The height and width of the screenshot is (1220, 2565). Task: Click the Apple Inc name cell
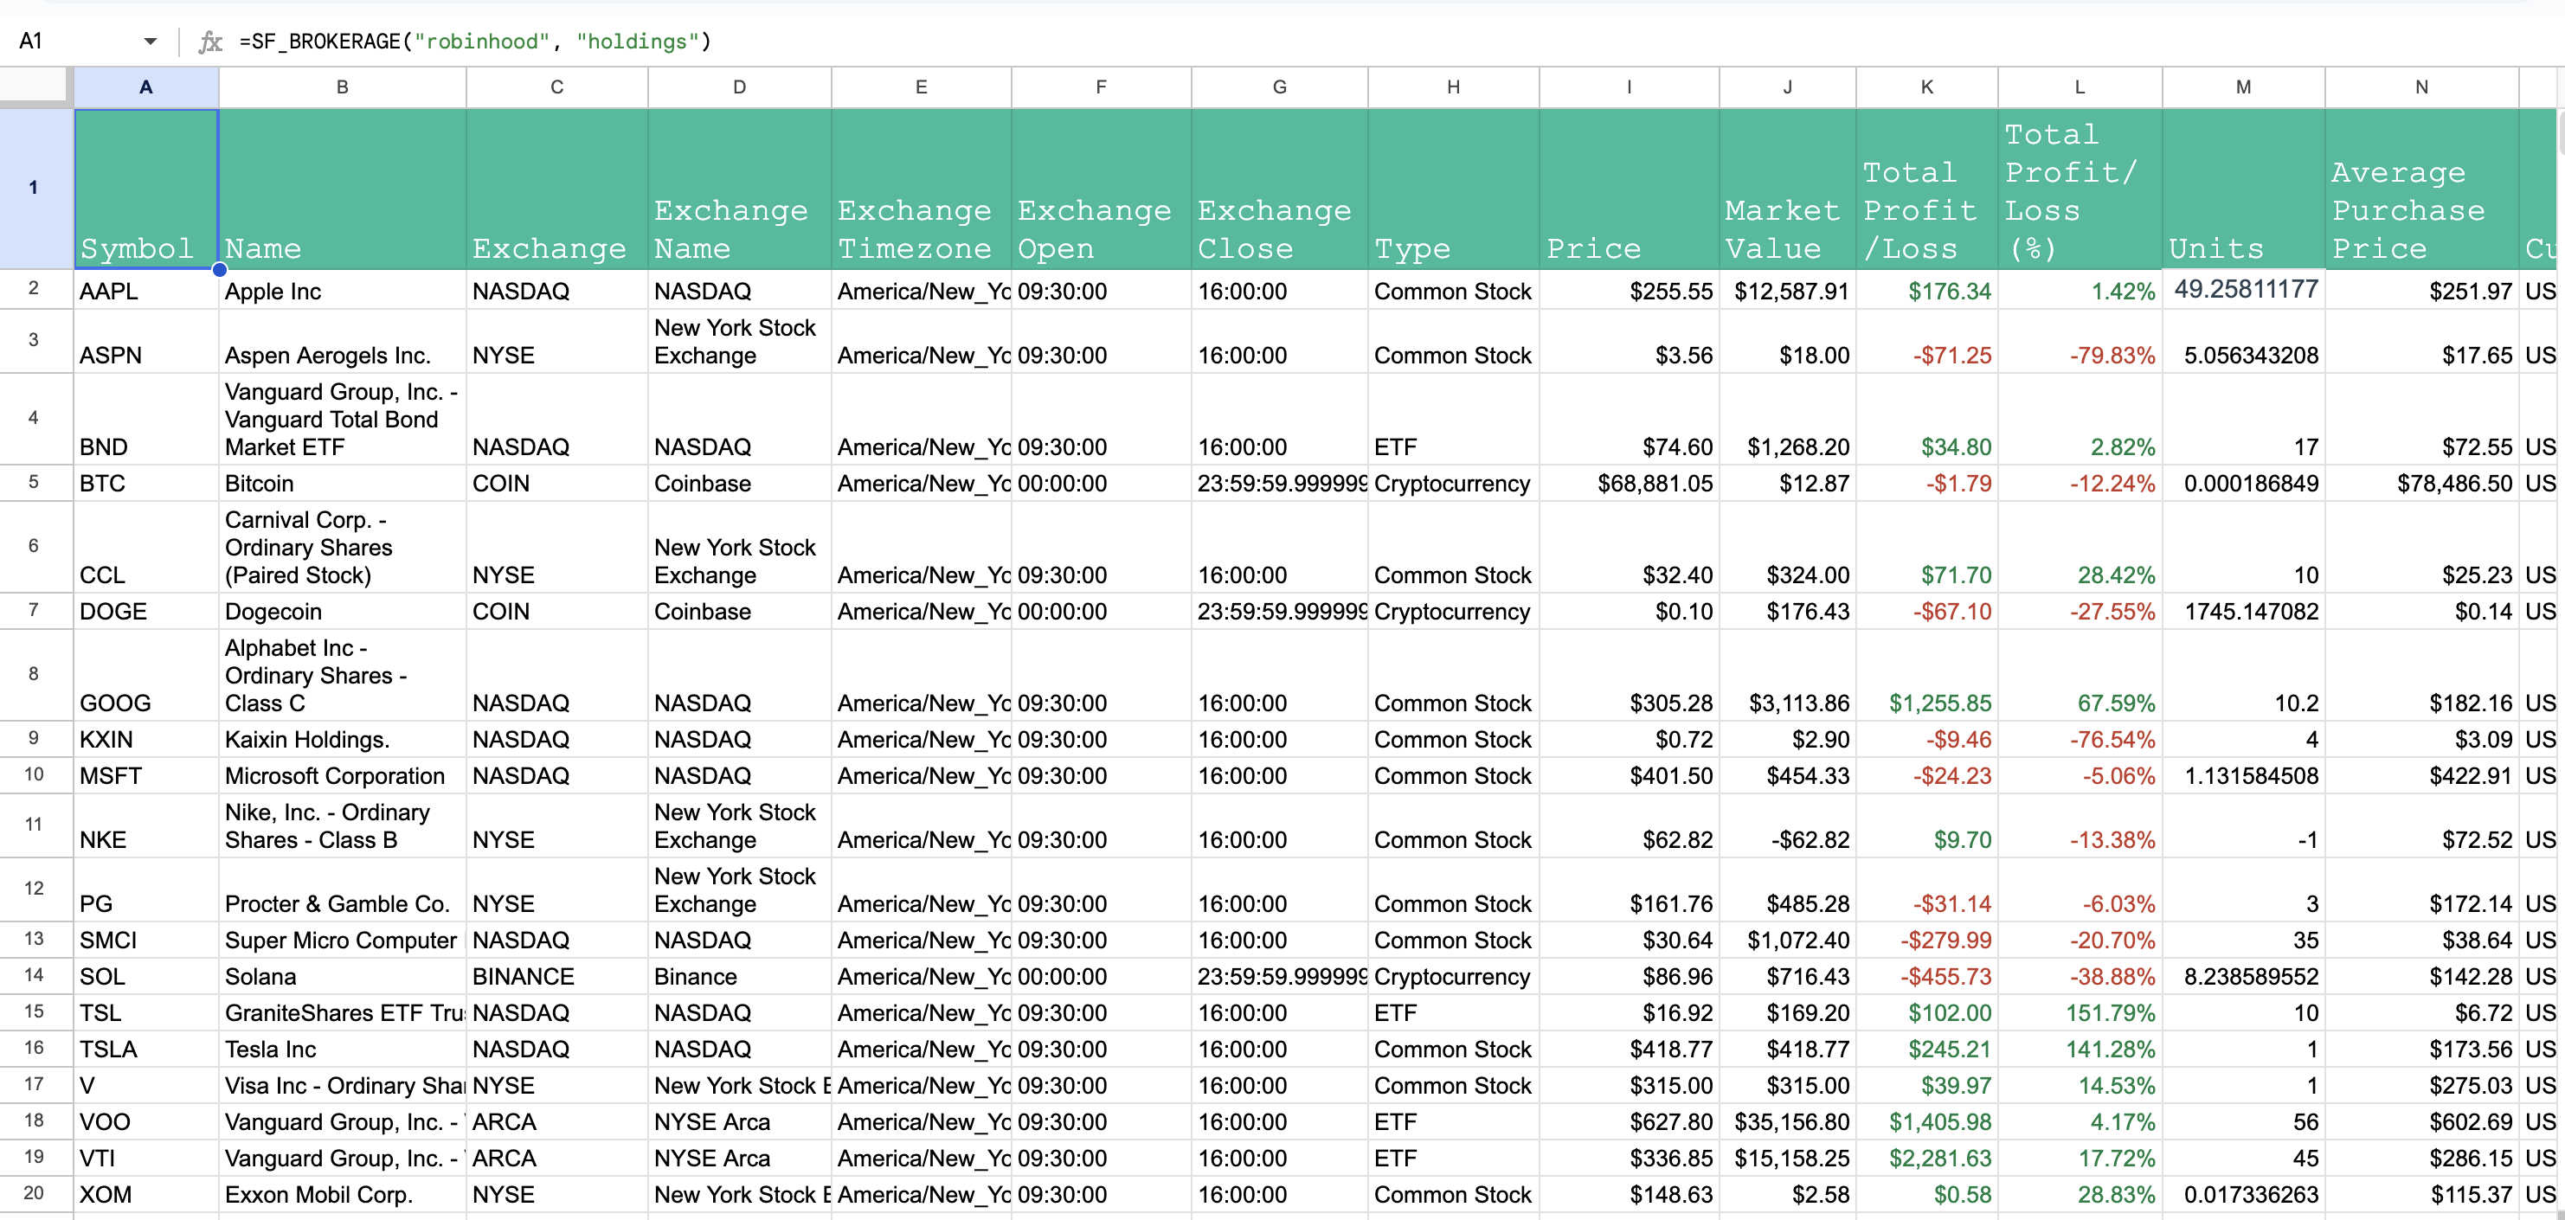343,291
